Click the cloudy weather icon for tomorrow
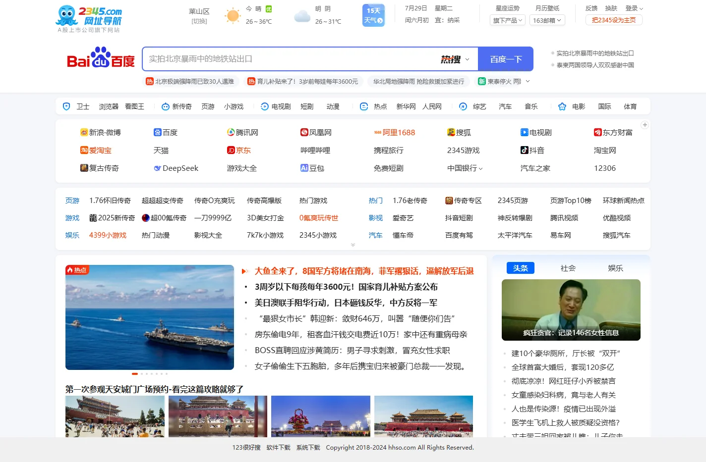Viewport: 706px width, 462px height. coord(302,16)
